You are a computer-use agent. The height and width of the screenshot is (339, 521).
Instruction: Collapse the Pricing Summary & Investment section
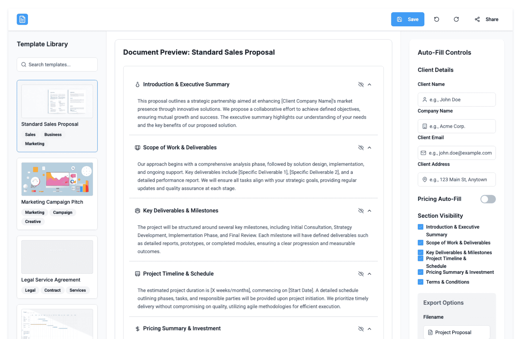(x=369, y=329)
